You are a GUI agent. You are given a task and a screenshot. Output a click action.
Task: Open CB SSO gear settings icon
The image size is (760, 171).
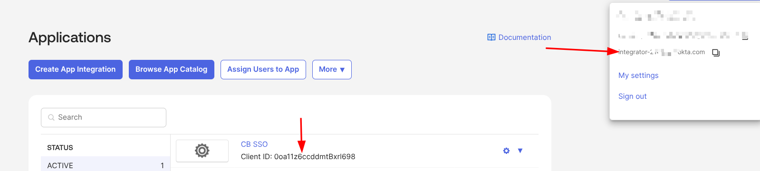click(506, 151)
